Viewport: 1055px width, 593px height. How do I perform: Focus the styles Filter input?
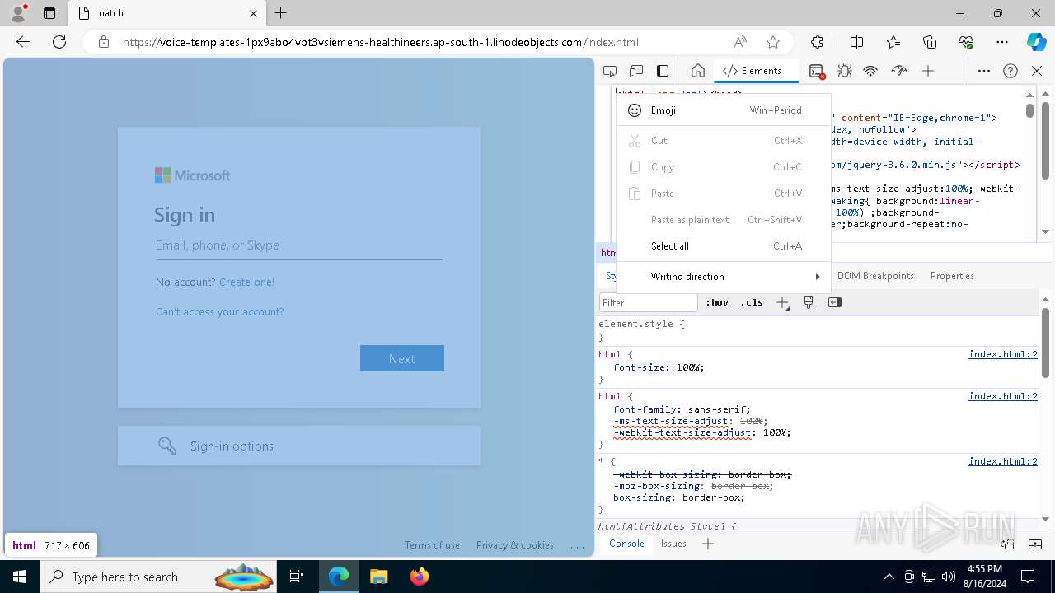[649, 302]
